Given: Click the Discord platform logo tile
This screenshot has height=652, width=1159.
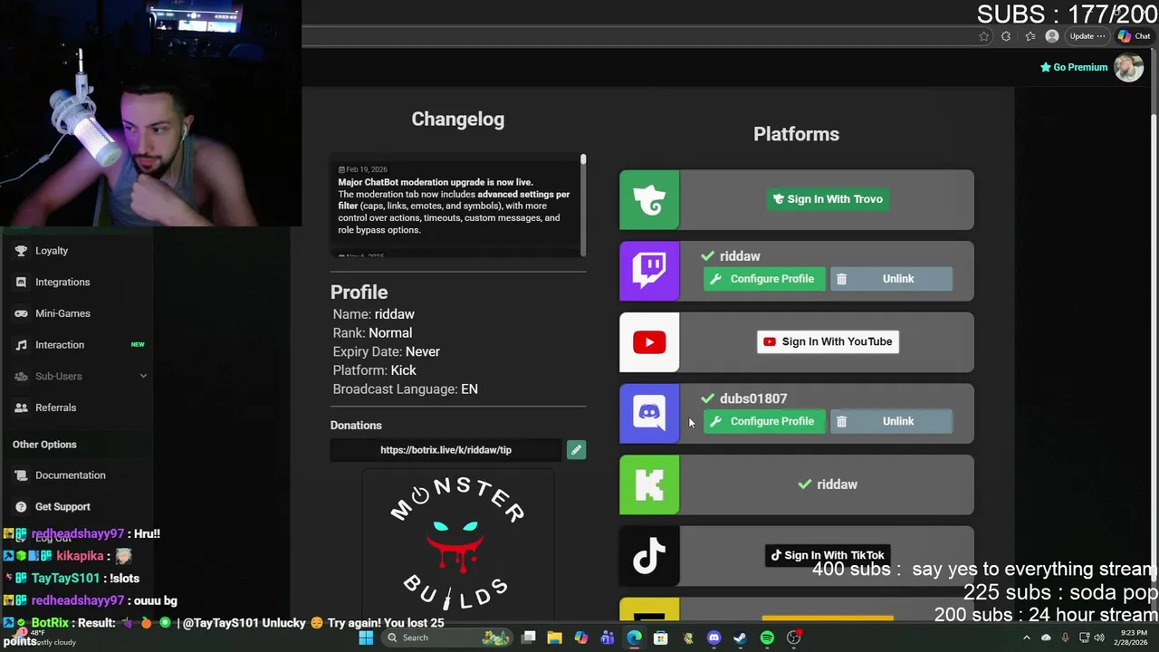Looking at the screenshot, I should [x=649, y=414].
